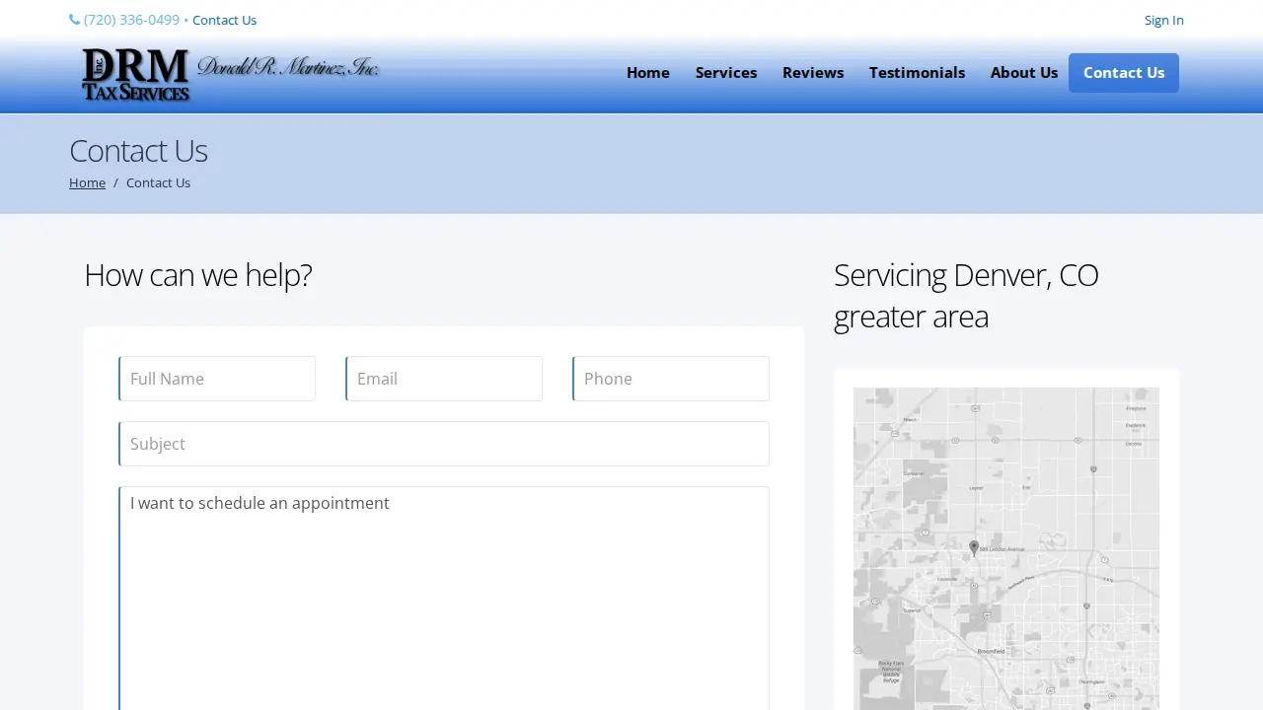Open the About Us menu item

[1024, 73]
